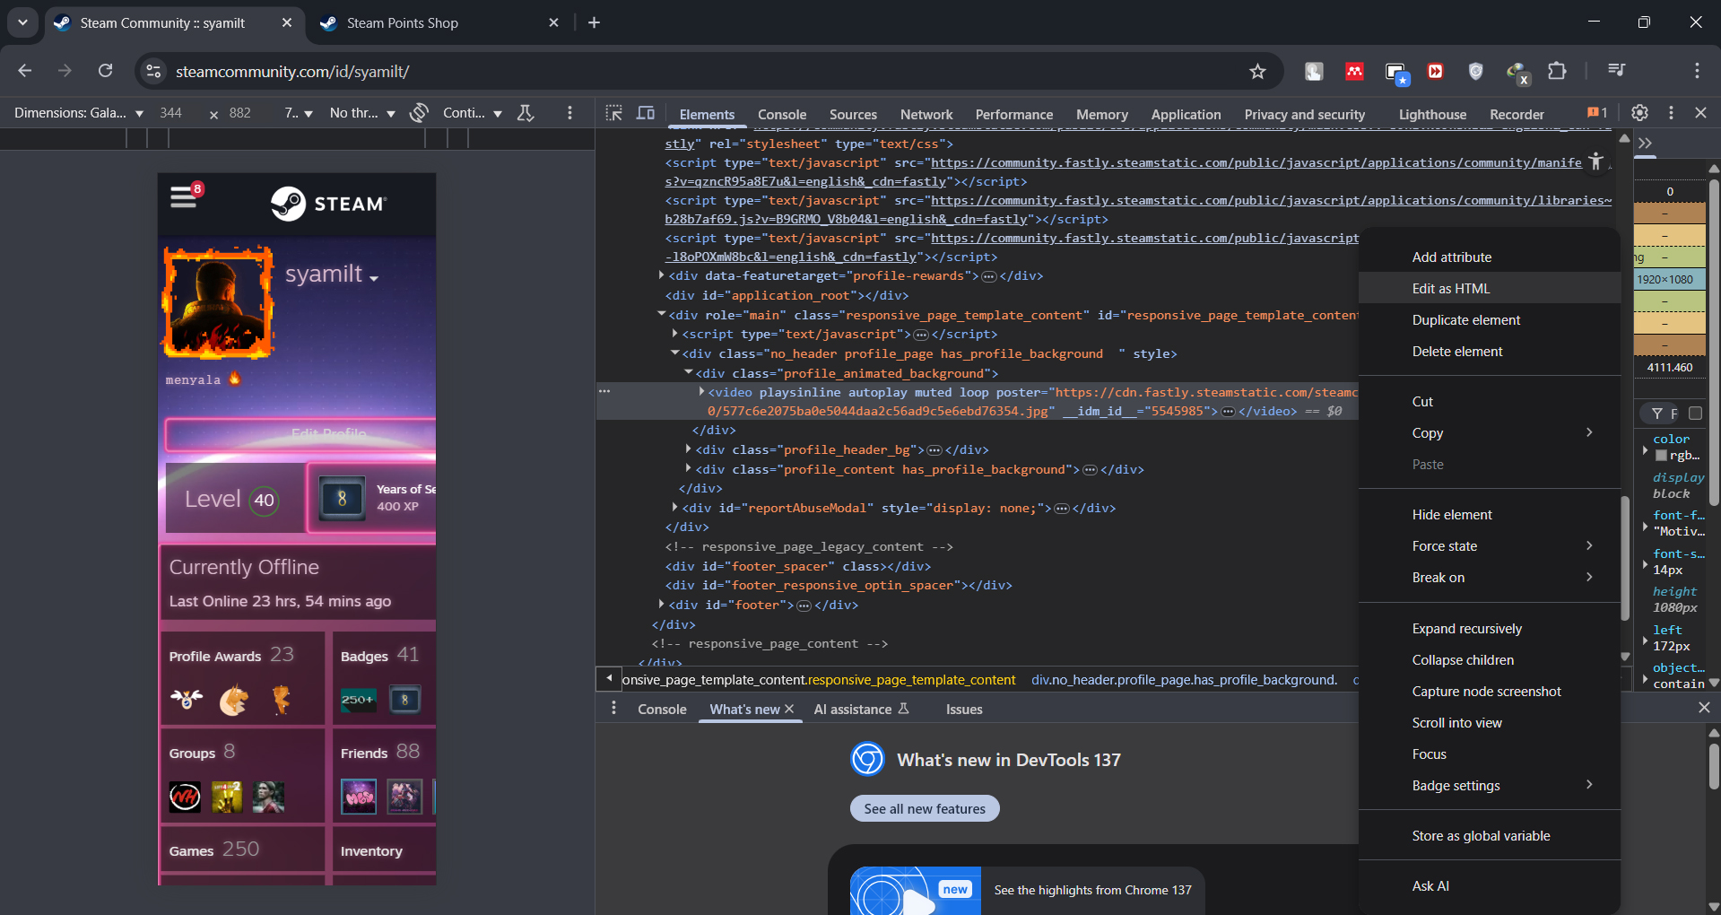This screenshot has height=915, width=1721.
Task: Bookmark this page with the star icon
Action: 1257,71
